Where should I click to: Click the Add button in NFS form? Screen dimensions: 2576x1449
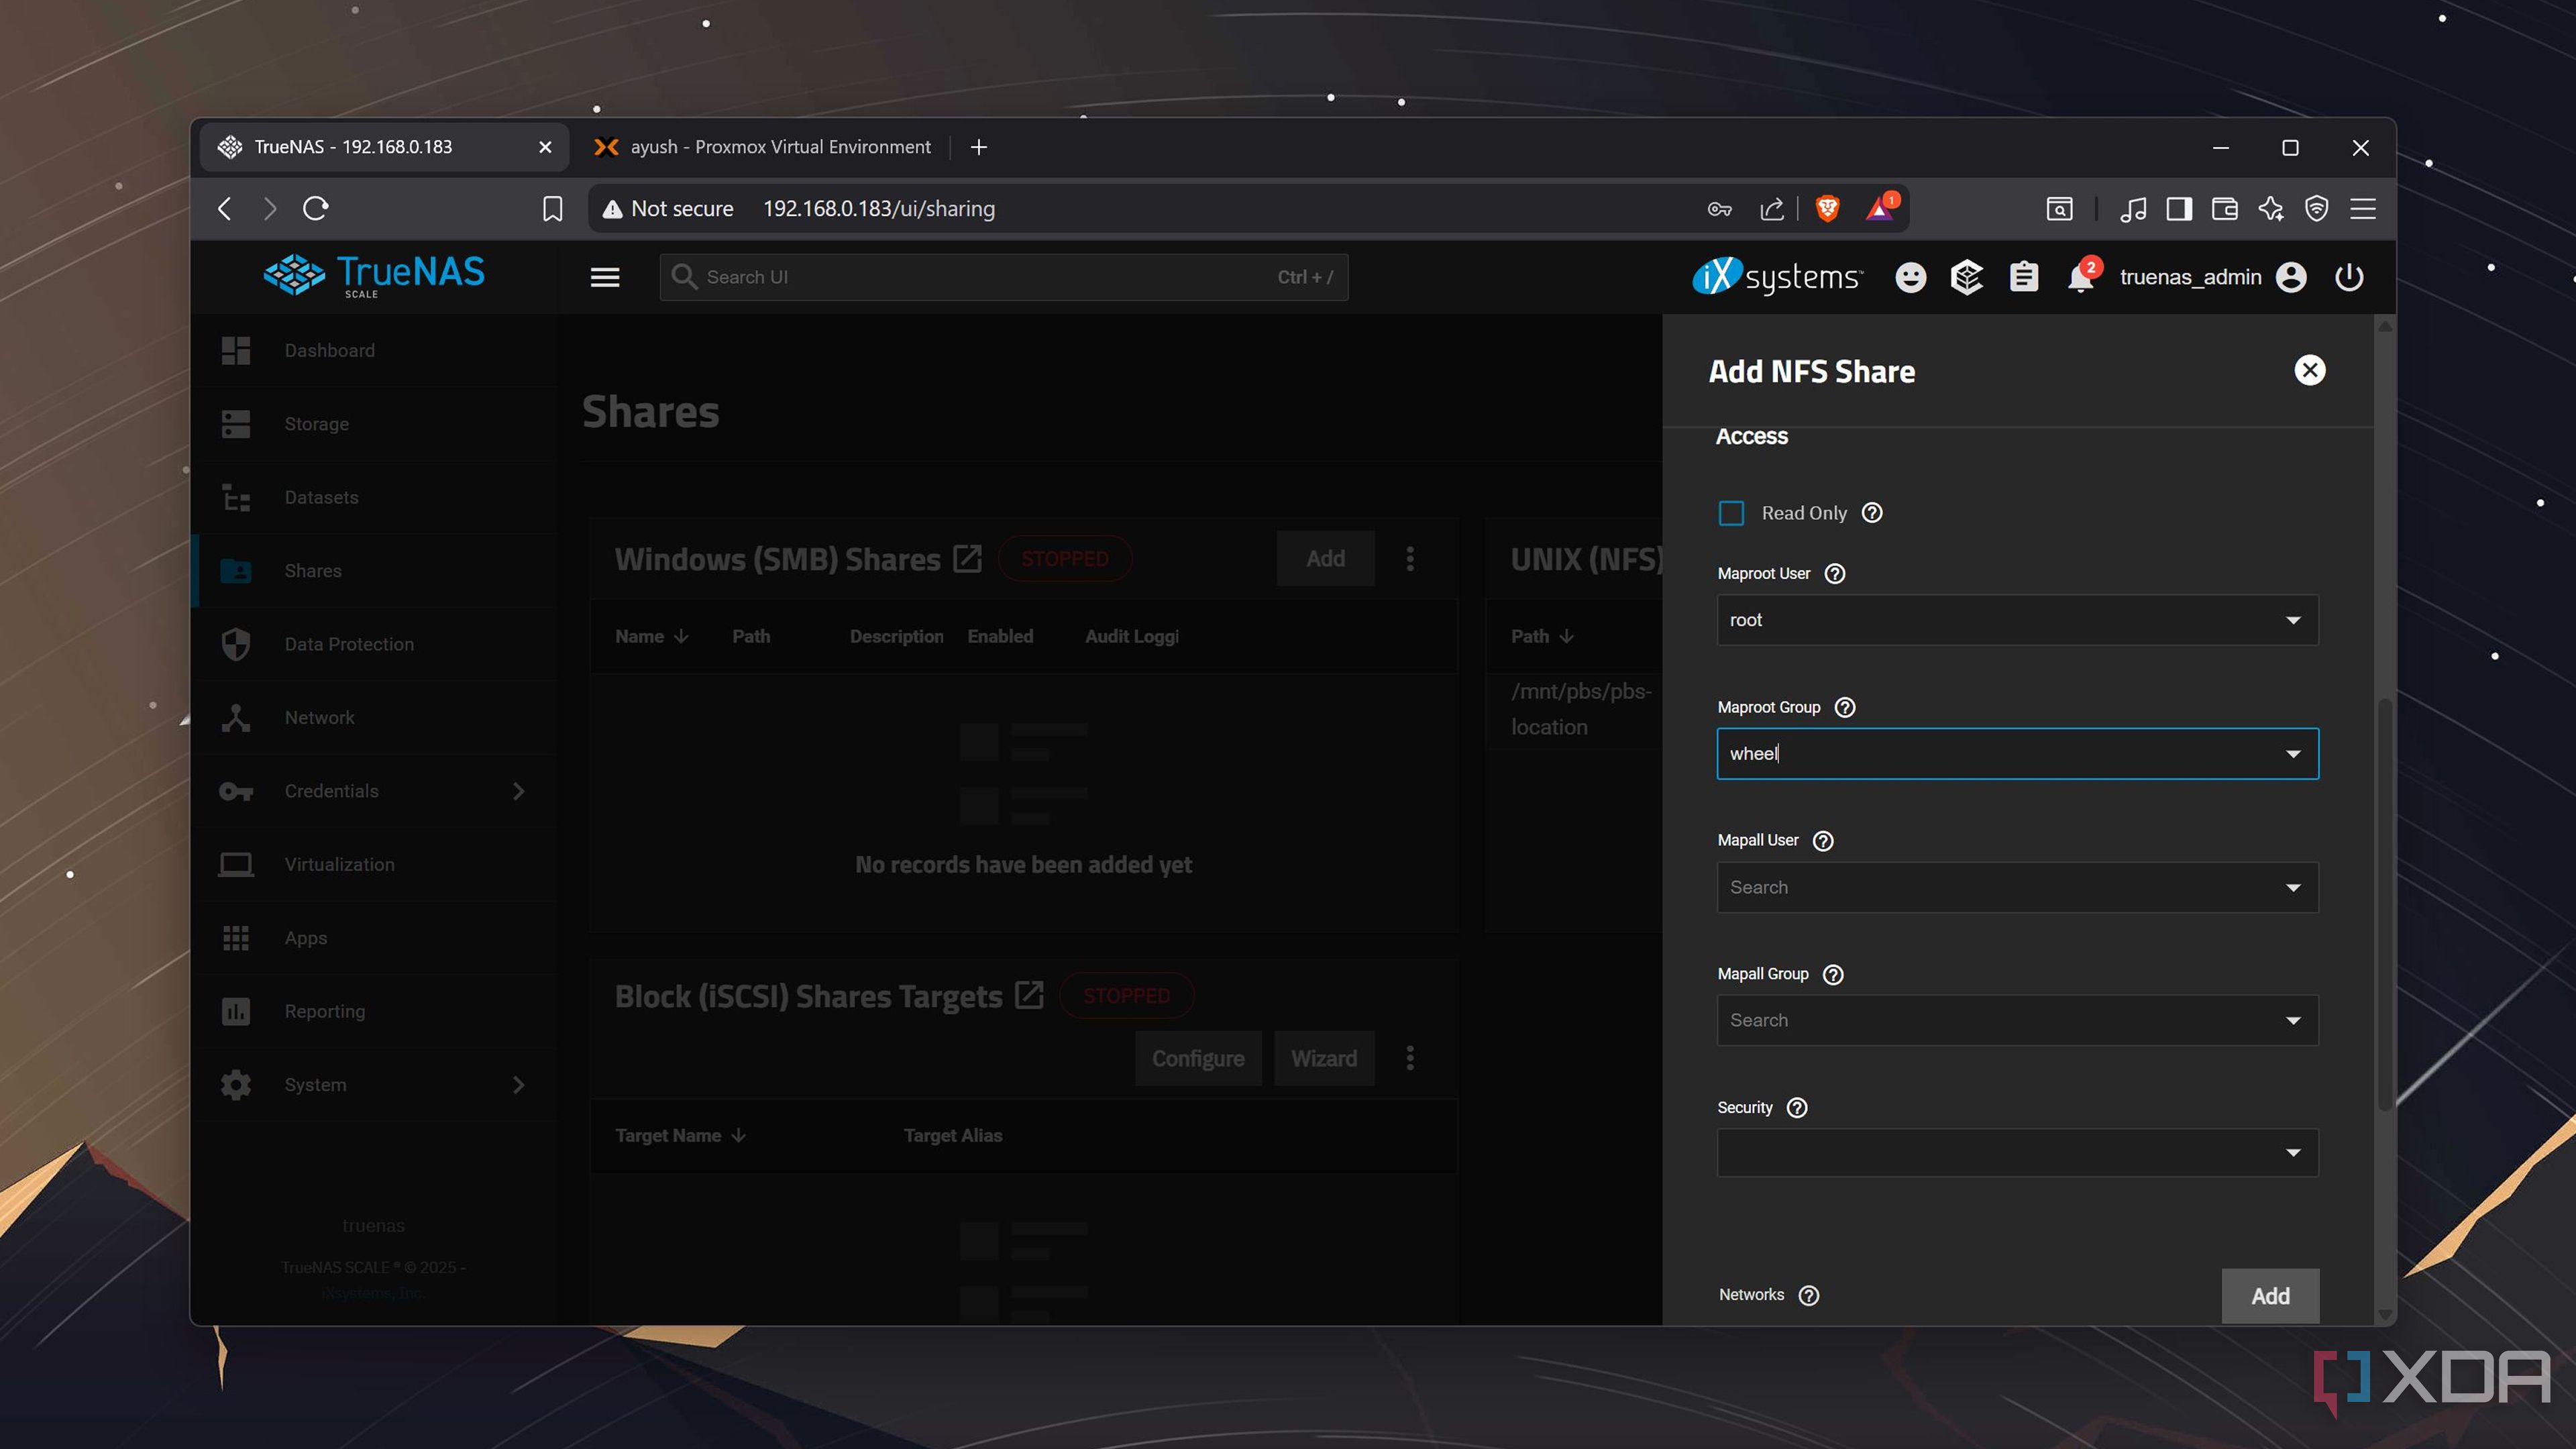(2269, 1296)
